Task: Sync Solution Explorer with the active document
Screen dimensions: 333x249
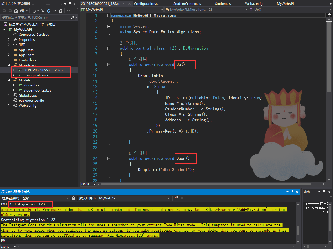Action: 43,11
